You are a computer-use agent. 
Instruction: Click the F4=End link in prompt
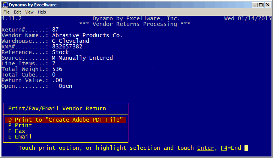(231, 148)
